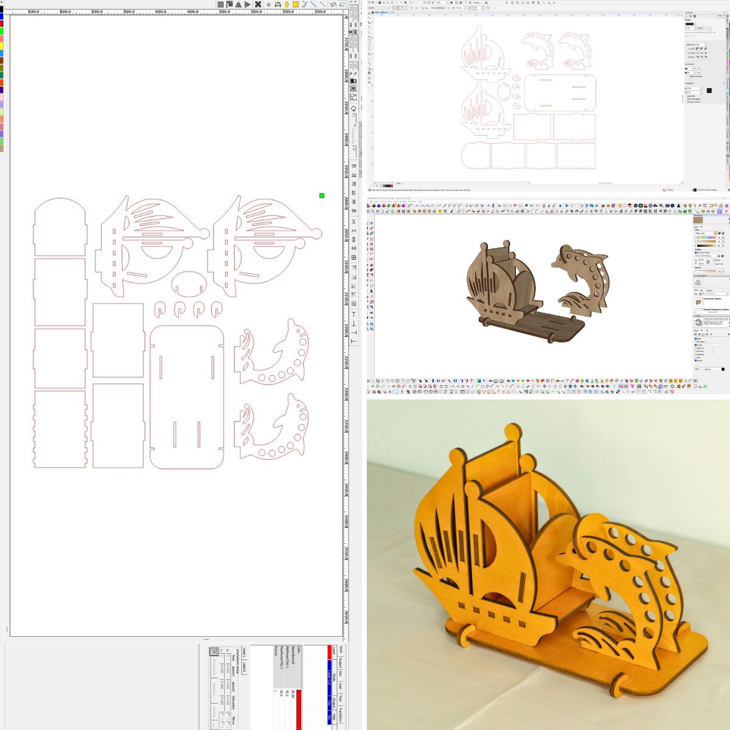730x730 pixels.
Task: Select the yellow ellipse tool icon
Action: [x=287, y=4]
